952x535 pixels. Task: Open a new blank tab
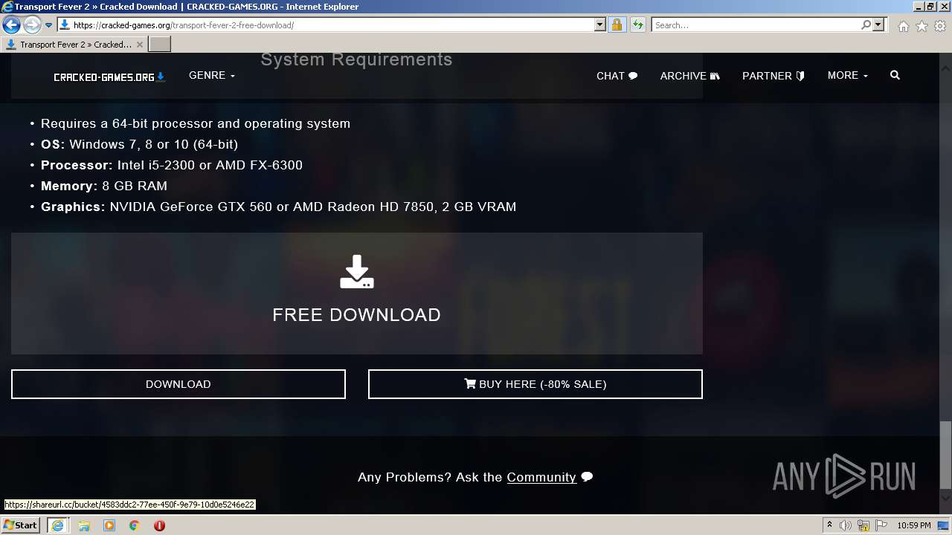coord(160,45)
